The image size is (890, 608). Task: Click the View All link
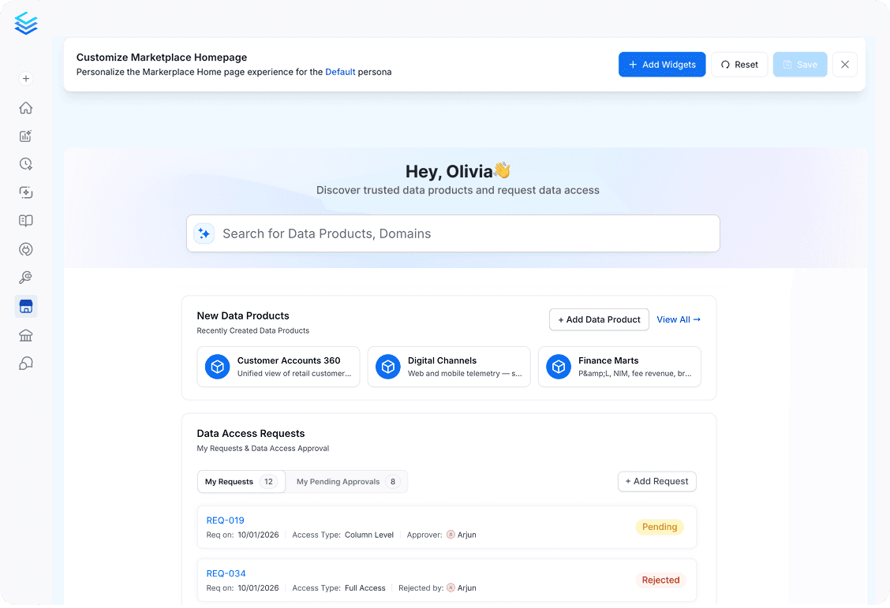(x=679, y=320)
